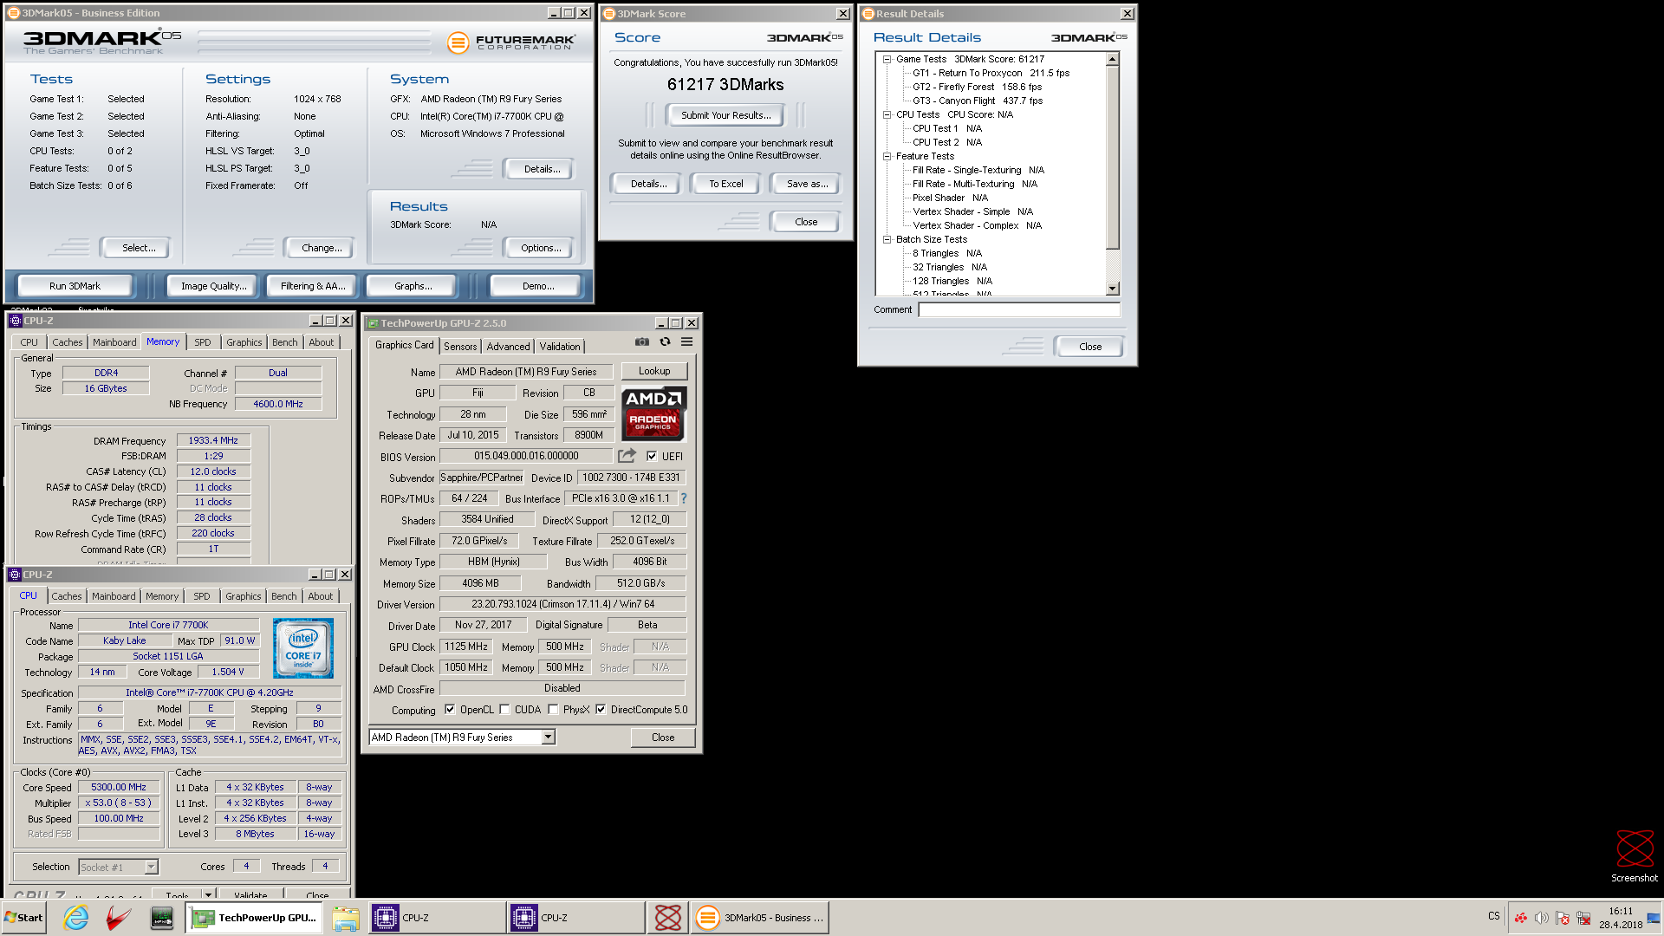This screenshot has width=1664, height=936.
Task: Click the 3DMark05 taskbar button
Action: [759, 918]
